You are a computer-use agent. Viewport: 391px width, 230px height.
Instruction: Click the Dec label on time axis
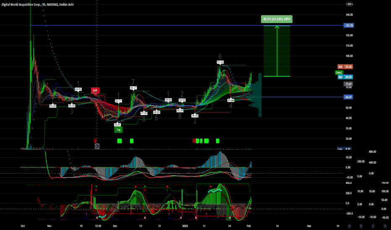click(115, 226)
